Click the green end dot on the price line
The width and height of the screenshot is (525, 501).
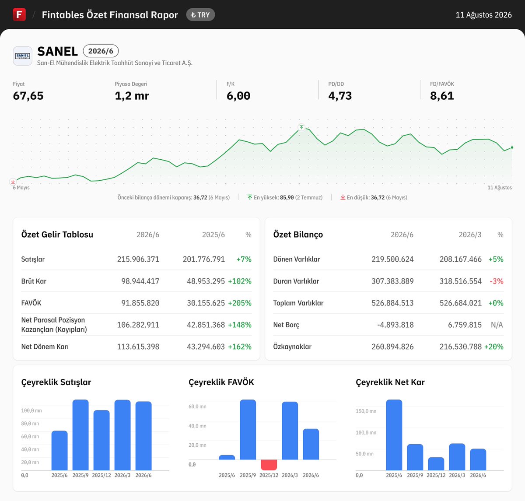[x=512, y=147]
